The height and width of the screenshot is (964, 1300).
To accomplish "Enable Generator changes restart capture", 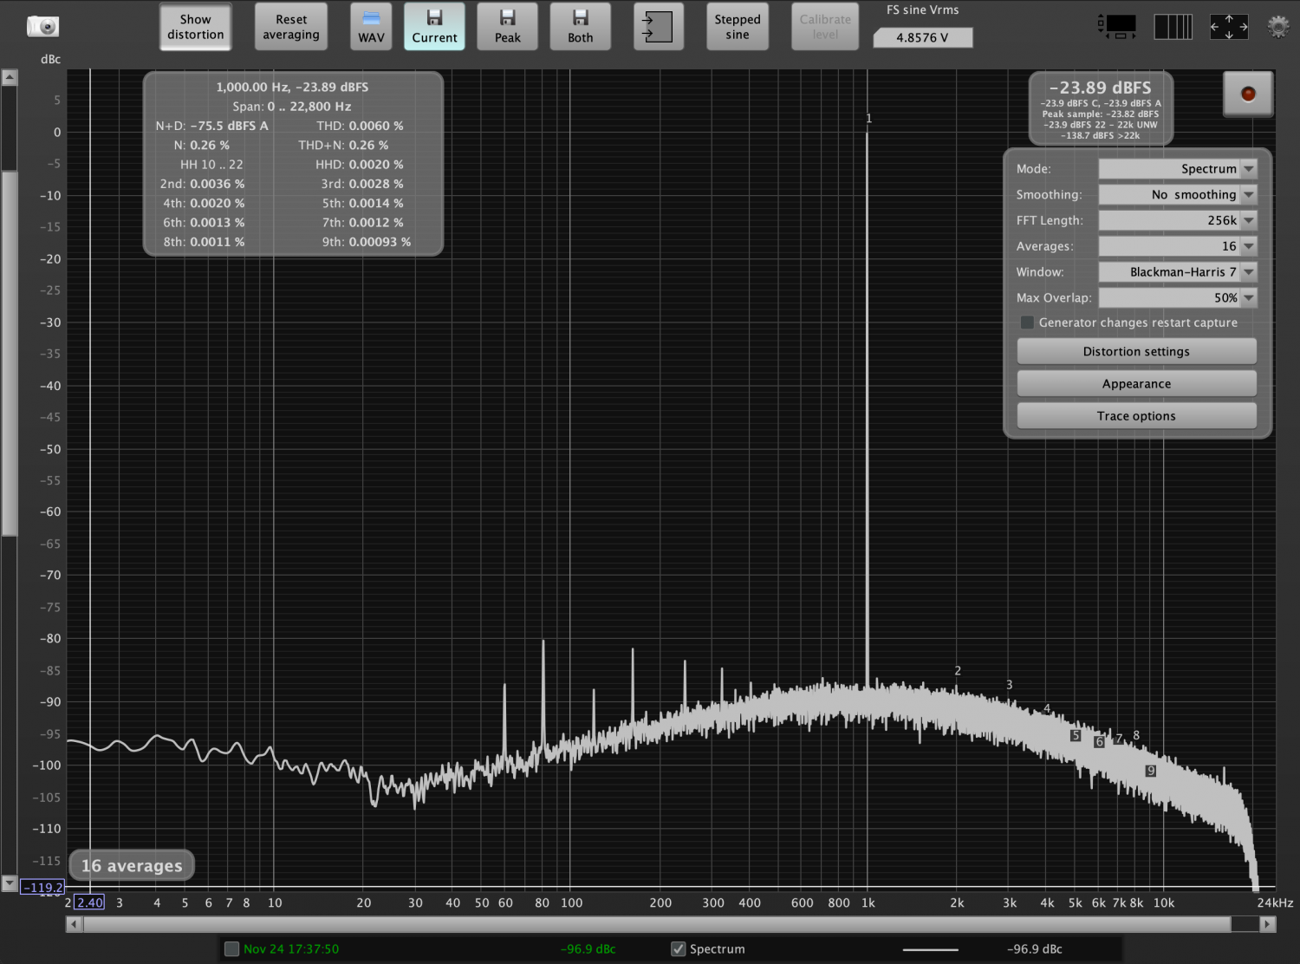I will 1027,322.
